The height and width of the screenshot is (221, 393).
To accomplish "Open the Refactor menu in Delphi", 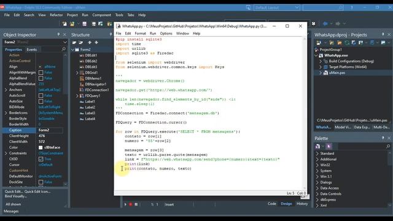I will click(56, 15).
